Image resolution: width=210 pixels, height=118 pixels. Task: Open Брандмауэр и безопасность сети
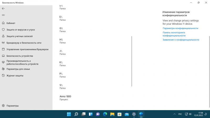[x=24, y=43]
